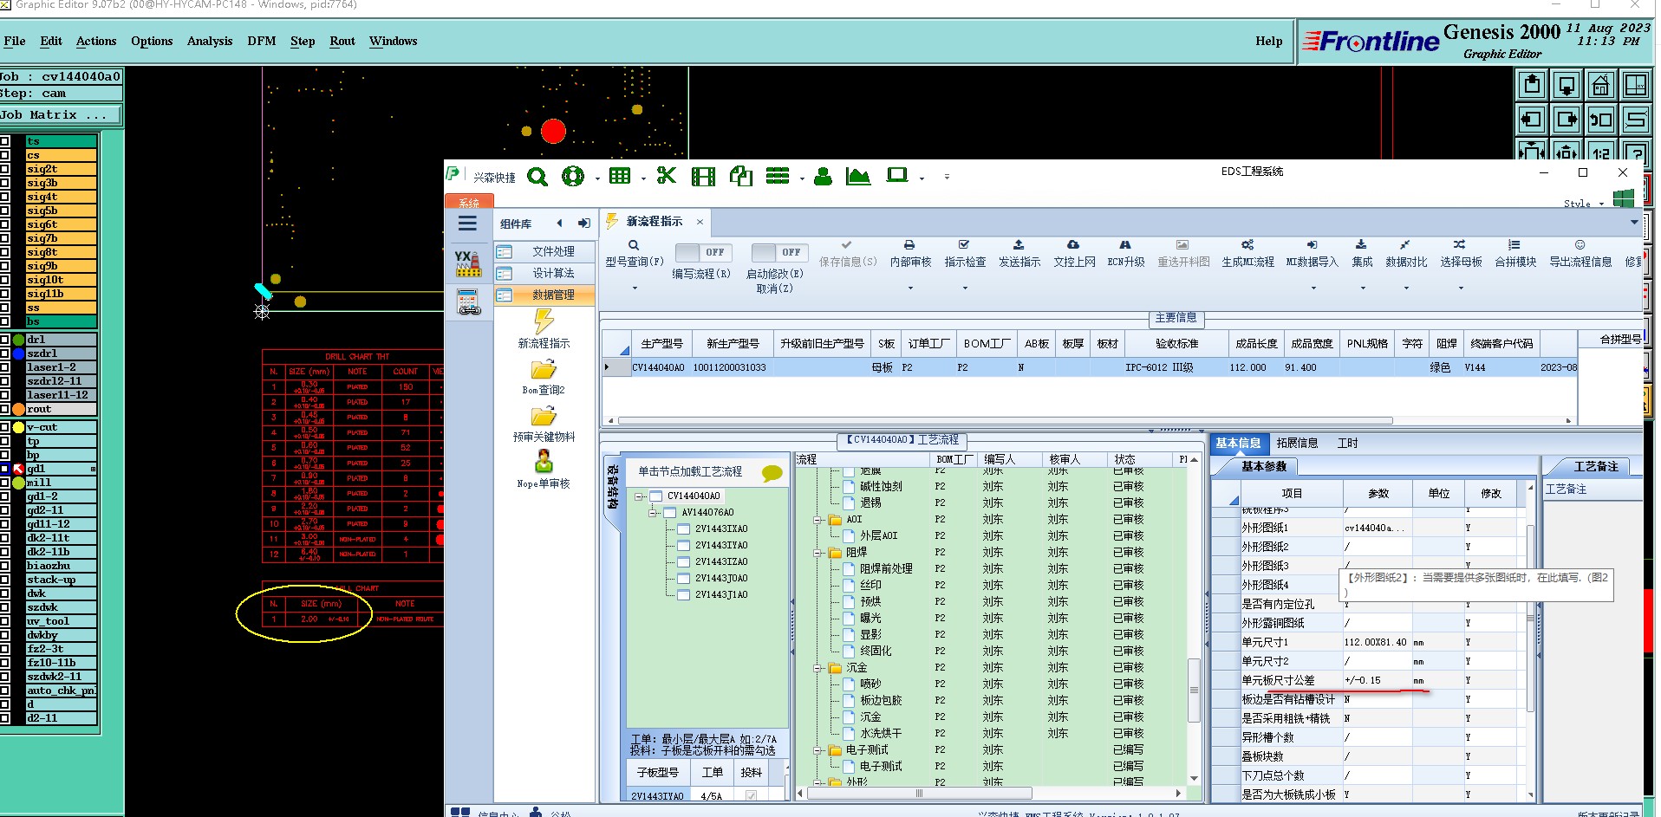1661x817 pixels.
Task: Open the Nope单审核 icon
Action: click(544, 461)
